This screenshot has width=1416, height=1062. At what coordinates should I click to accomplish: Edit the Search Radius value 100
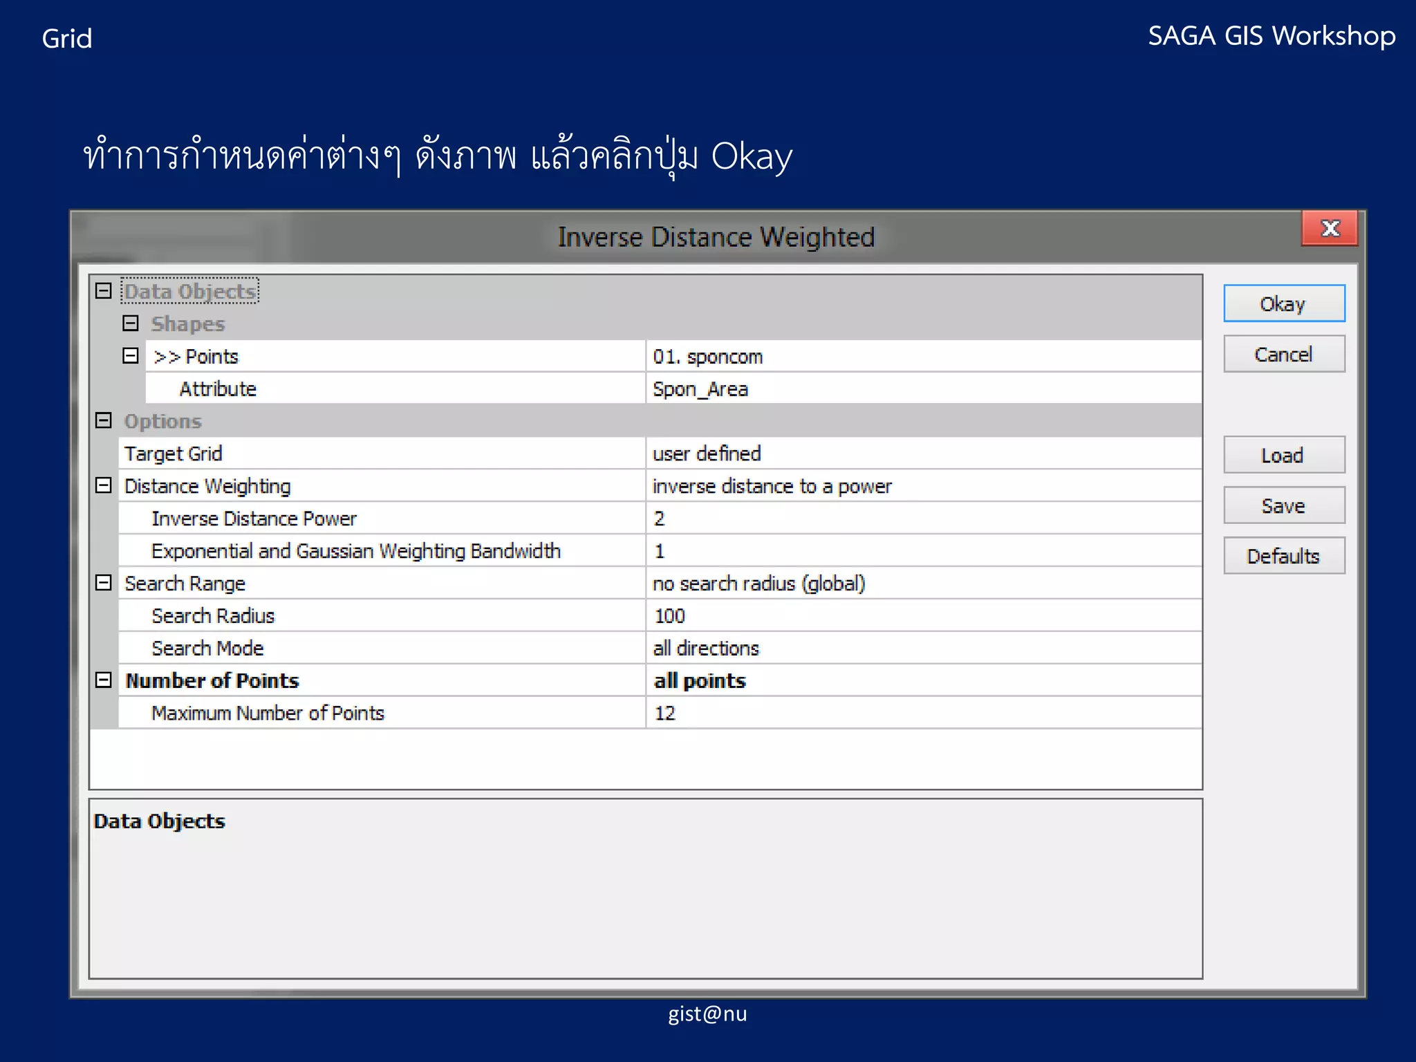924,615
